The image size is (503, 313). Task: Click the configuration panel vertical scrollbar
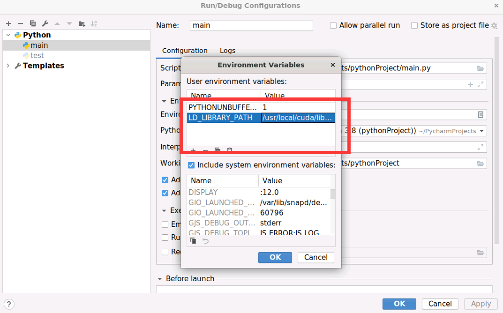497,141
